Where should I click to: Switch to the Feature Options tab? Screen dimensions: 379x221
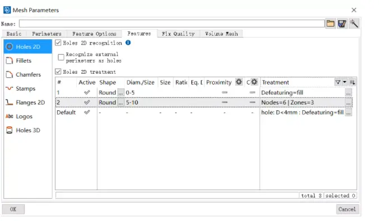tap(94, 34)
